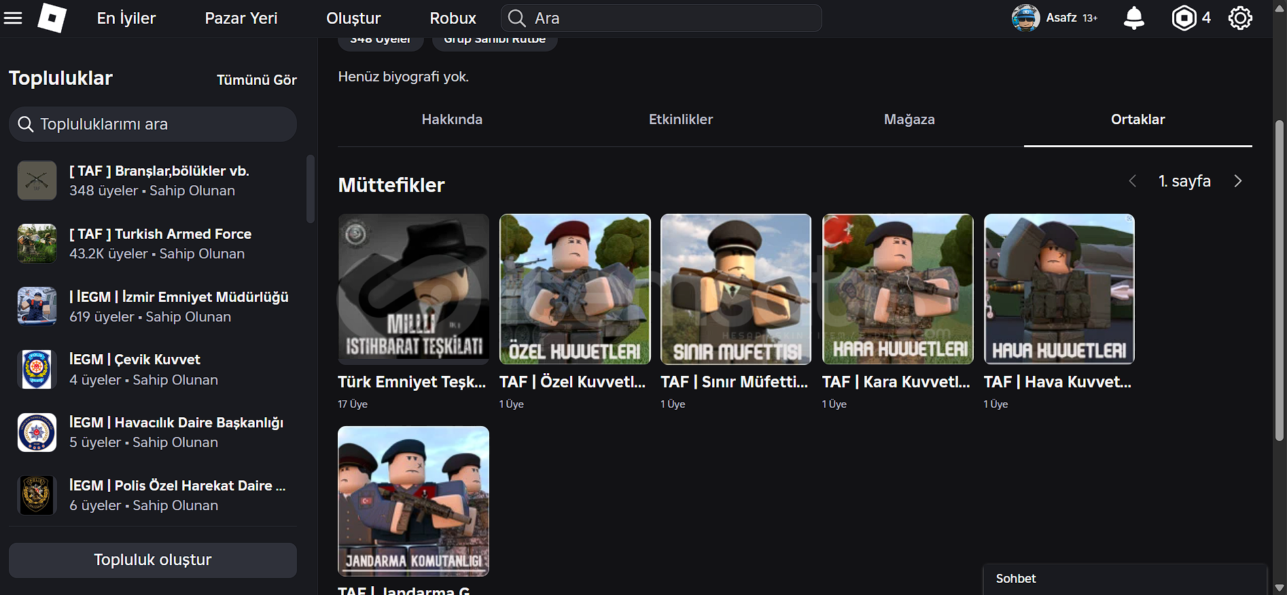
Task: Select the '| İEGM | İzmir Emniyet Müdürlüğü' name
Action: point(179,297)
